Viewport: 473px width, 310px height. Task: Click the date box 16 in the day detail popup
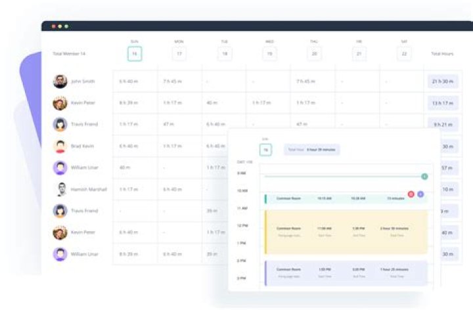[x=265, y=150]
